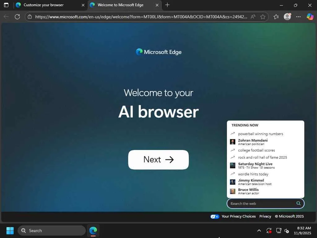
Task: Open Your Privacy Choices link
Action: 239,216
